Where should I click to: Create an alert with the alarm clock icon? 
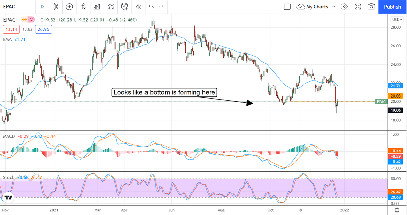[124, 7]
